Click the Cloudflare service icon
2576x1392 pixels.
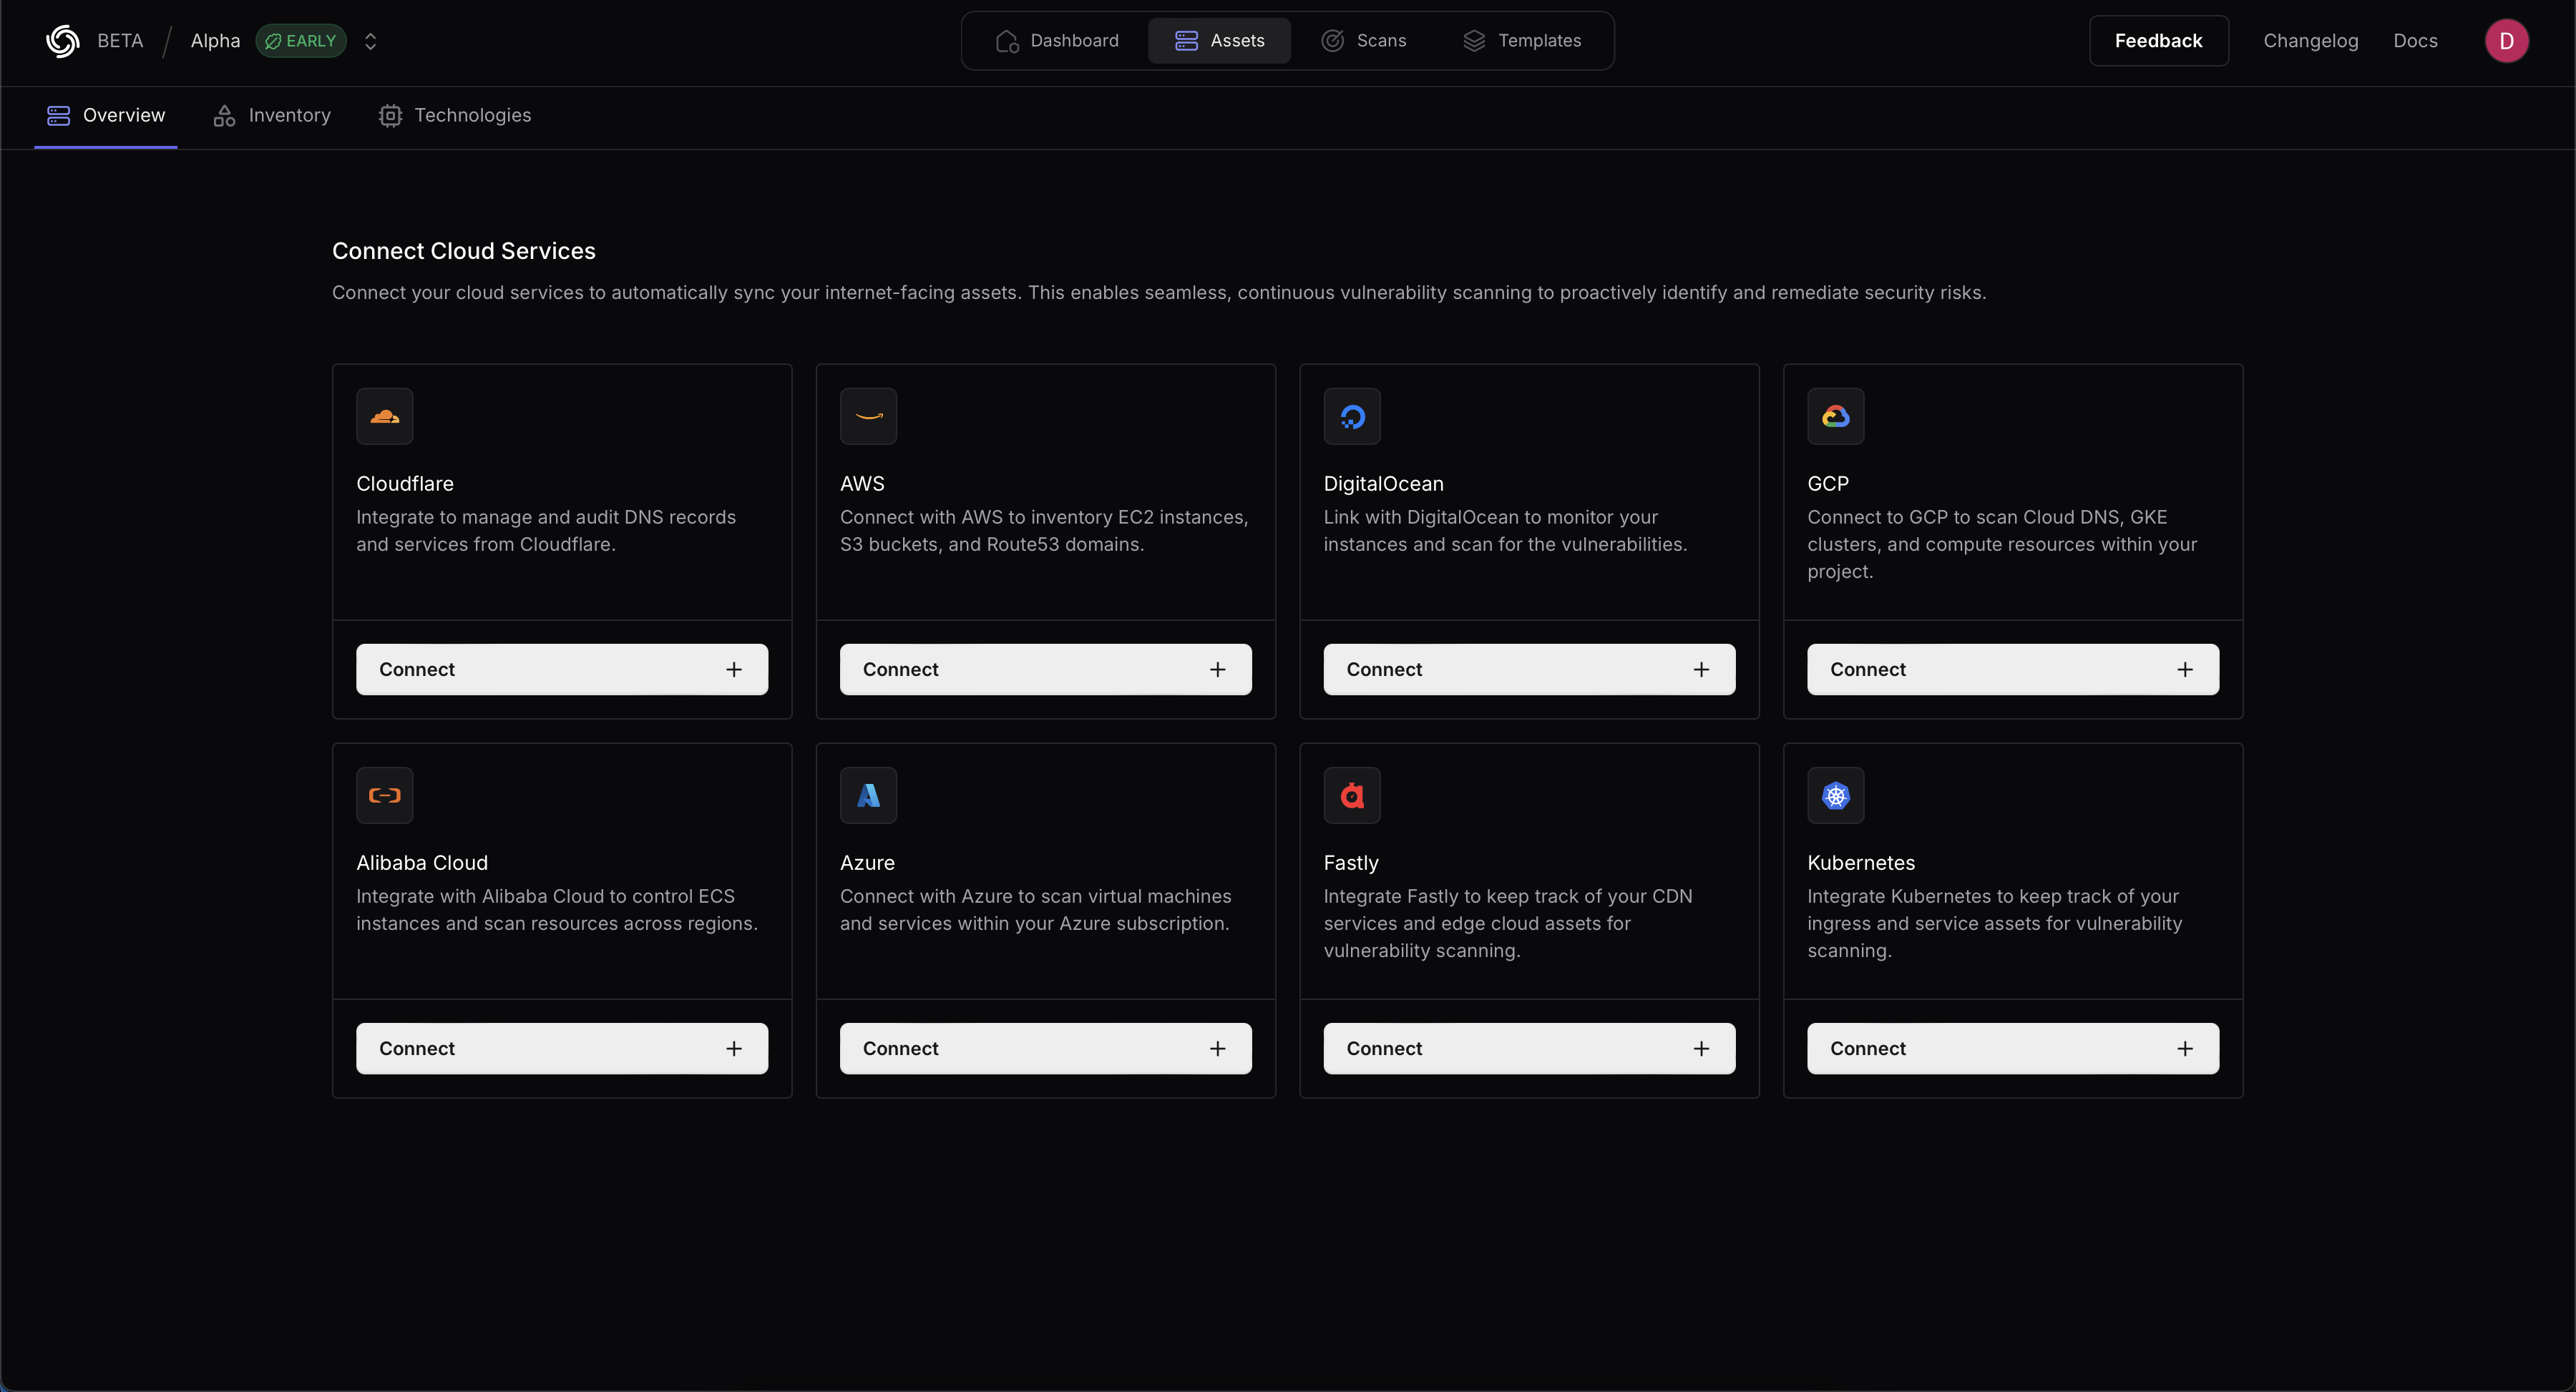(x=385, y=416)
